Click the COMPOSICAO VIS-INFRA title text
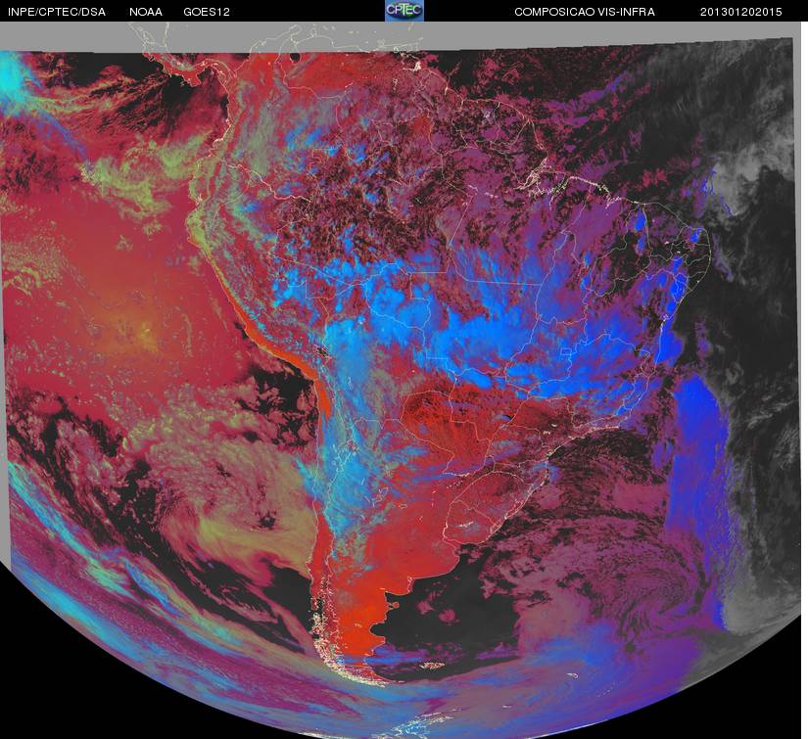Image resolution: width=808 pixels, height=739 pixels. tap(585, 12)
